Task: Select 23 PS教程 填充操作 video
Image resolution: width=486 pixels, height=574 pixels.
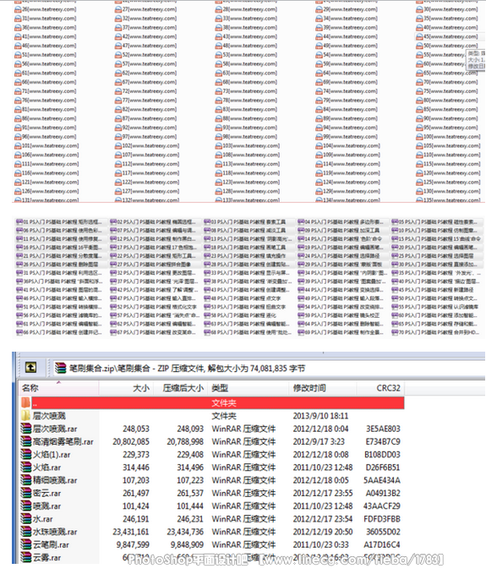Action: tap(245, 256)
